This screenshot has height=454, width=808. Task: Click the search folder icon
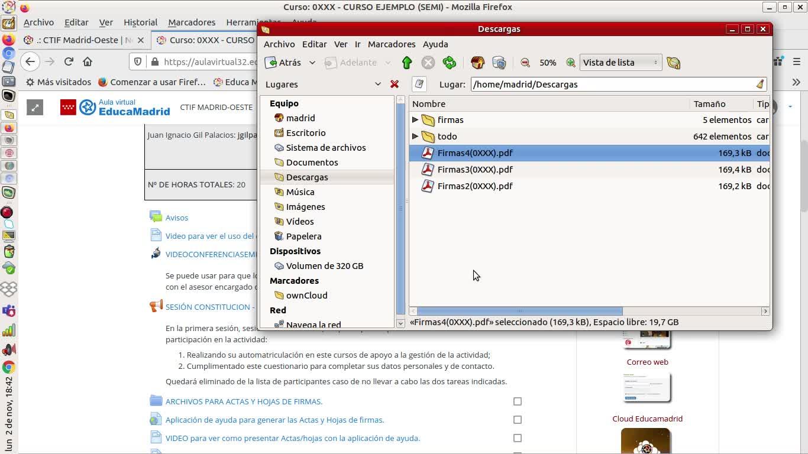[673, 63]
